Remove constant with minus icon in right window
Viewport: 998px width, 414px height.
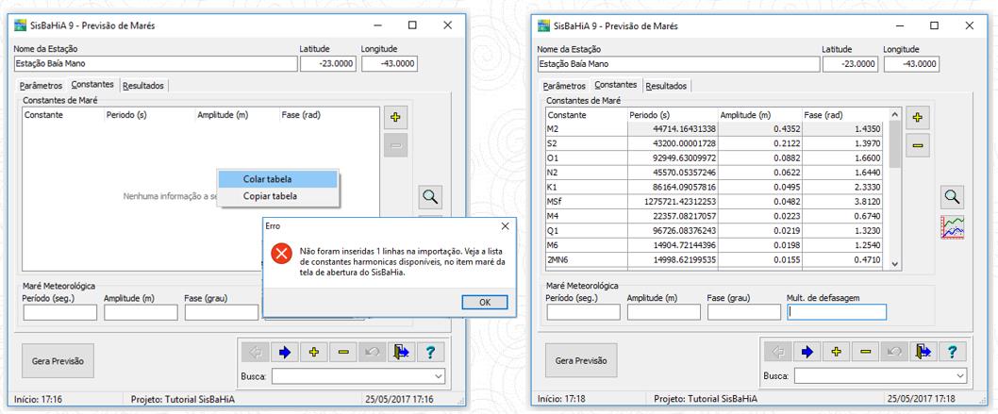(917, 145)
